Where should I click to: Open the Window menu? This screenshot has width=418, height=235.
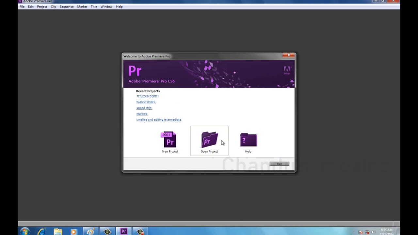pos(106,7)
